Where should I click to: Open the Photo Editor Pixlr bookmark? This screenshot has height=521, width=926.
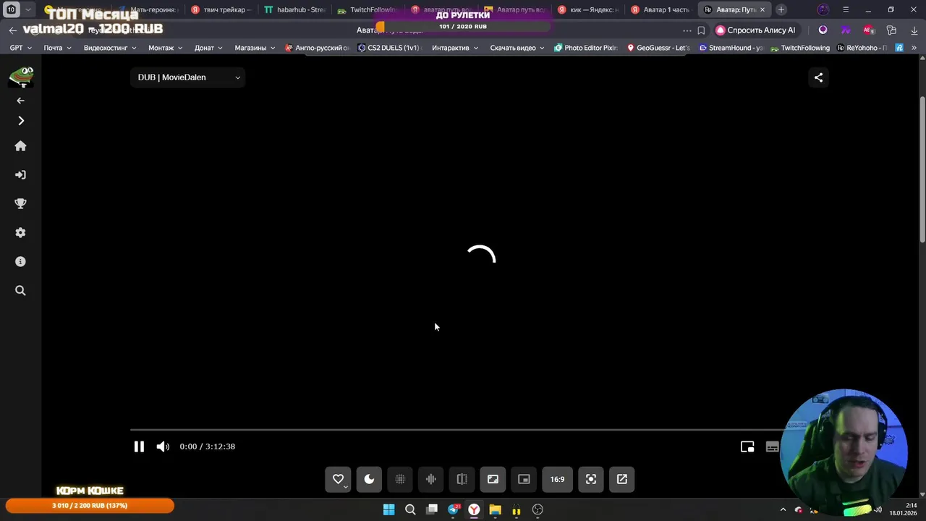coord(586,48)
